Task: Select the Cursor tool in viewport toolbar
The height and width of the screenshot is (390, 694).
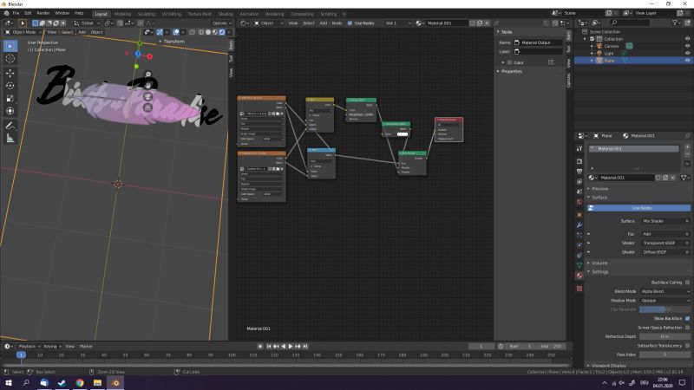Action: pos(10,58)
